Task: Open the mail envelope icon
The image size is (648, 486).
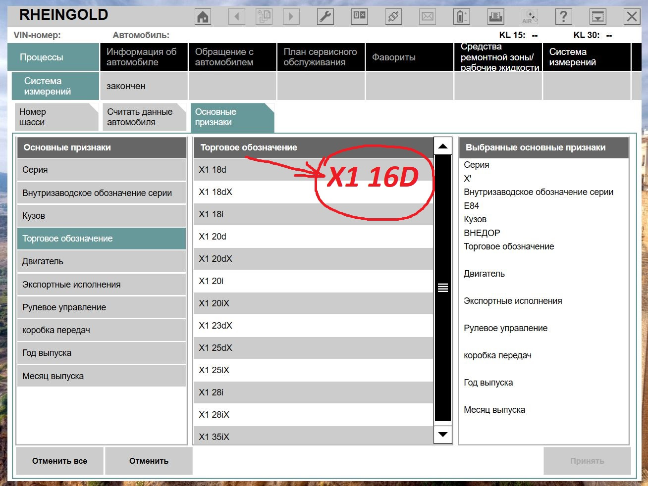Action: [428, 17]
